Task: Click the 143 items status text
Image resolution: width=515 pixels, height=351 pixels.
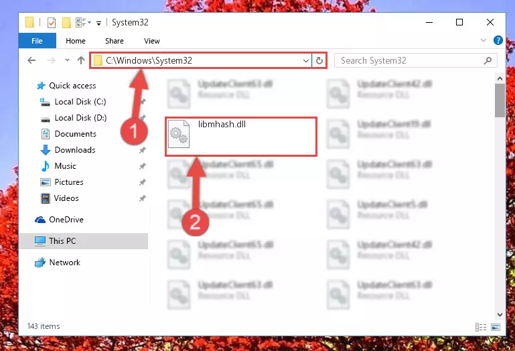Action: click(44, 326)
